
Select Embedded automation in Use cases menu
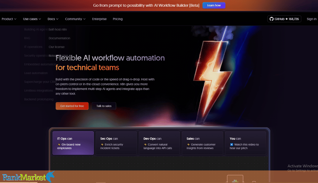tap(40, 64)
